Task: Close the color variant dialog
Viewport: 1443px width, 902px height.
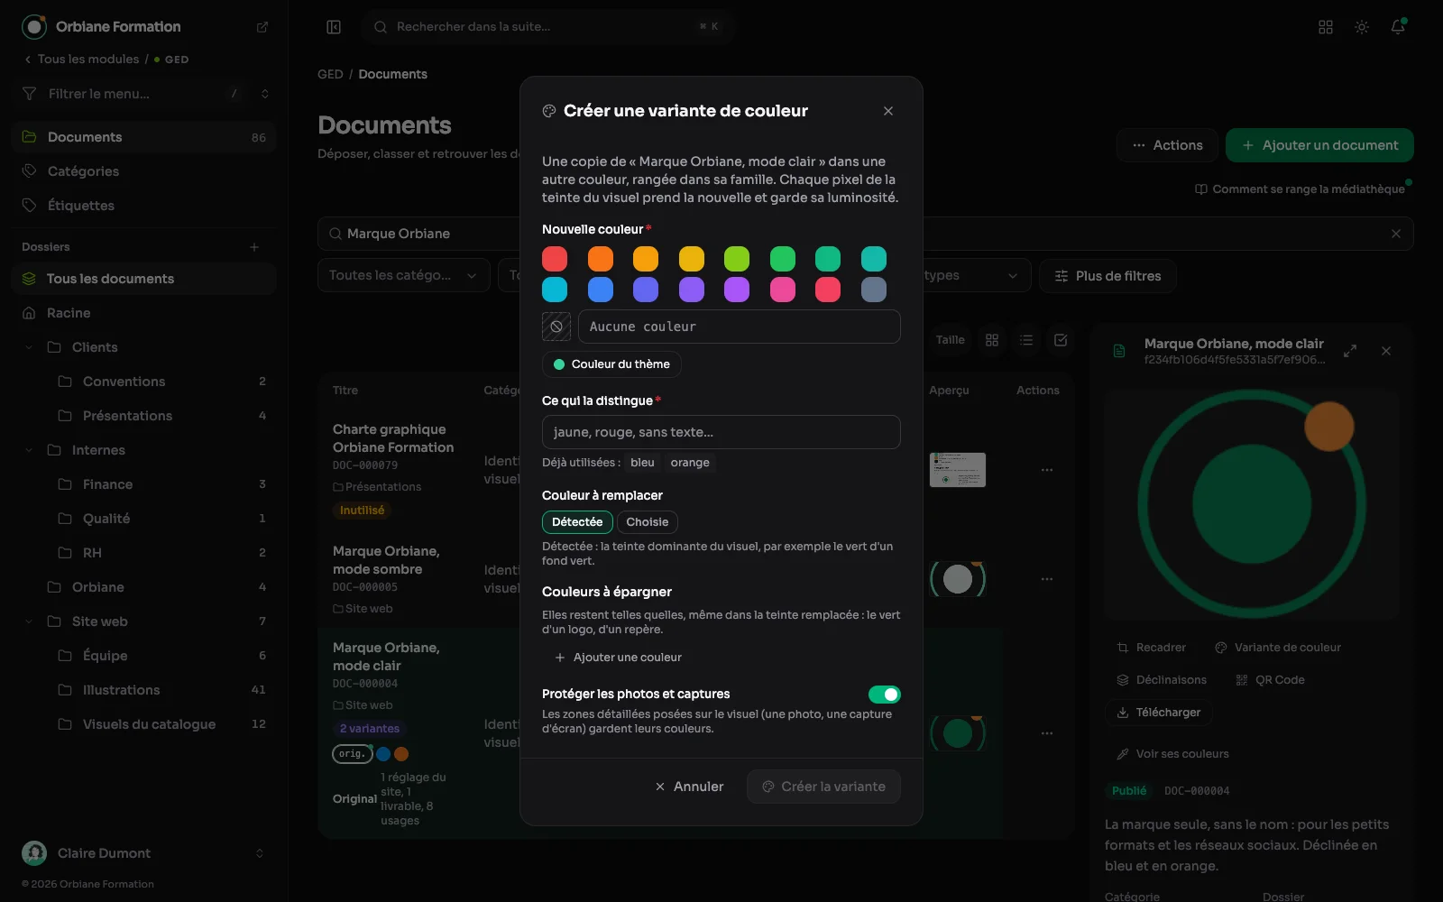Action: [888, 111]
